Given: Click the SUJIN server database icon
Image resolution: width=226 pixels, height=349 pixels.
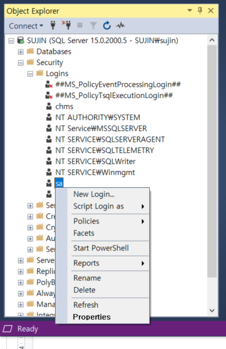Looking at the screenshot, I should pyautogui.click(x=21, y=41).
